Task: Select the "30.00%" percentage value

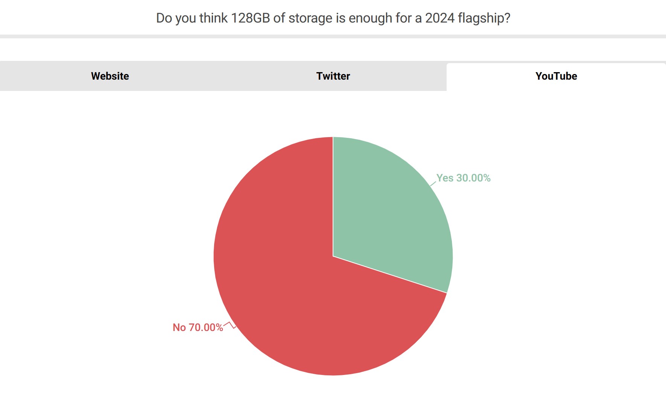Action: (473, 178)
